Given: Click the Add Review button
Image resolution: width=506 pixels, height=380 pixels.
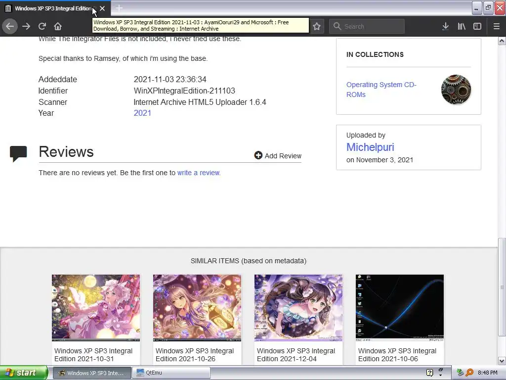Looking at the screenshot, I should [x=278, y=156].
